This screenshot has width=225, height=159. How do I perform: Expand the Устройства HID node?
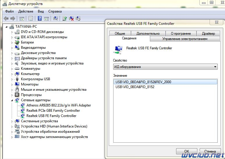click(x=12, y=127)
